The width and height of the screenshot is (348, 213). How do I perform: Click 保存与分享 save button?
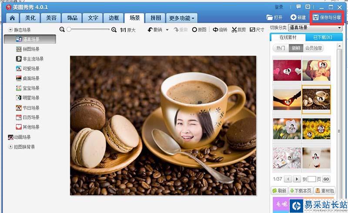click(327, 17)
